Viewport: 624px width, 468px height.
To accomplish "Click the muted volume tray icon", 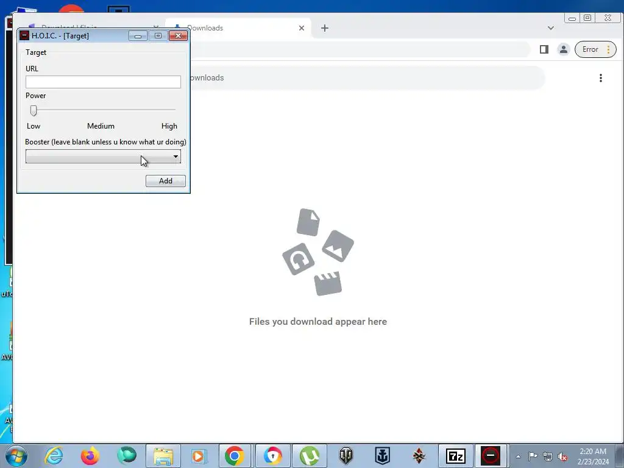I will [562, 457].
